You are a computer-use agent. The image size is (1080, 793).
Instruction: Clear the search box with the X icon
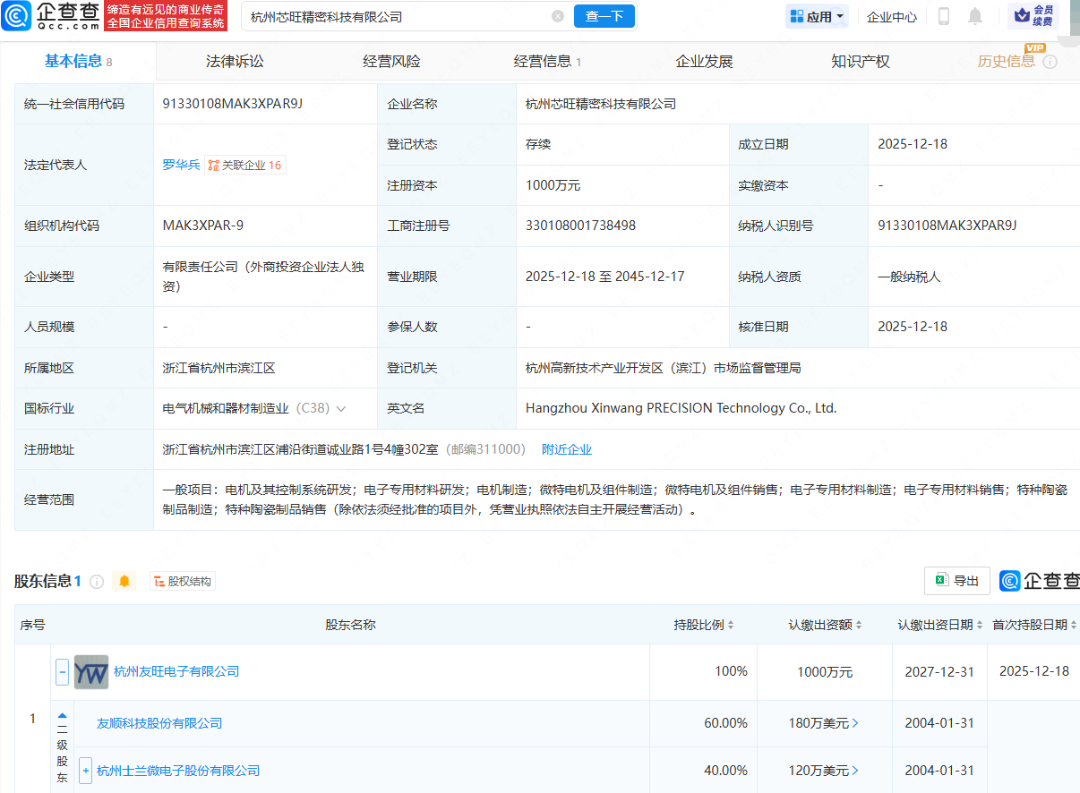point(559,15)
